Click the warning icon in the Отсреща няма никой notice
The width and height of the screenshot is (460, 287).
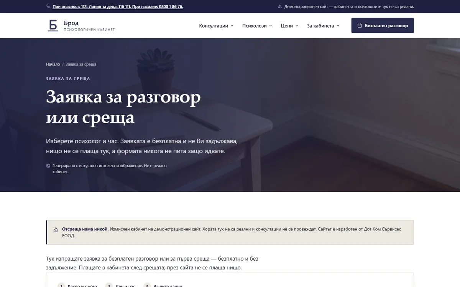click(x=56, y=229)
